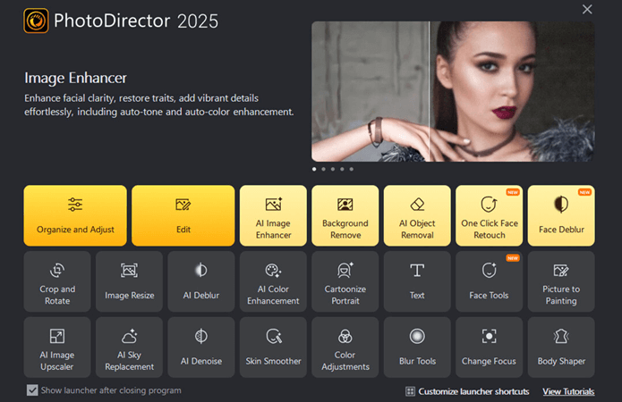
Task: Open the View Tutorials link
Action: [568, 391]
